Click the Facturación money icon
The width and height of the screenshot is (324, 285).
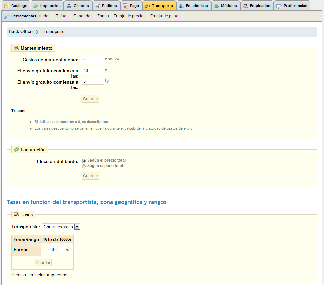(16, 149)
